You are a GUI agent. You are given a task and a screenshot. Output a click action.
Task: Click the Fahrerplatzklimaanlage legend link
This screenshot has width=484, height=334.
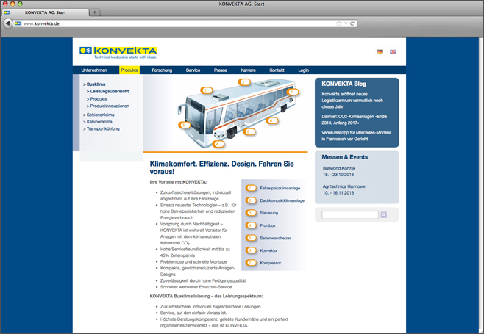[280, 188]
